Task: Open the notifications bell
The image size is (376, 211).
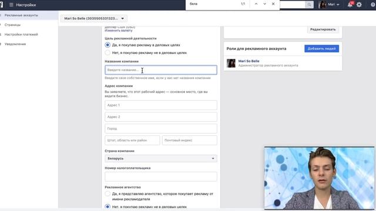Action: [350, 5]
